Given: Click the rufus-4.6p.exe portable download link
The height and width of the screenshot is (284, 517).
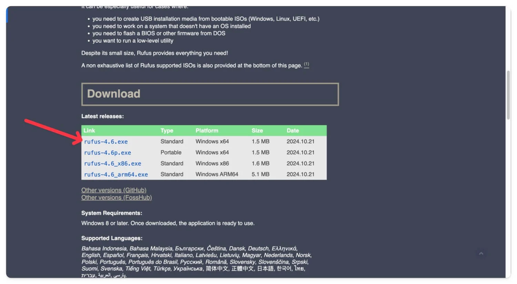Looking at the screenshot, I should [x=108, y=153].
